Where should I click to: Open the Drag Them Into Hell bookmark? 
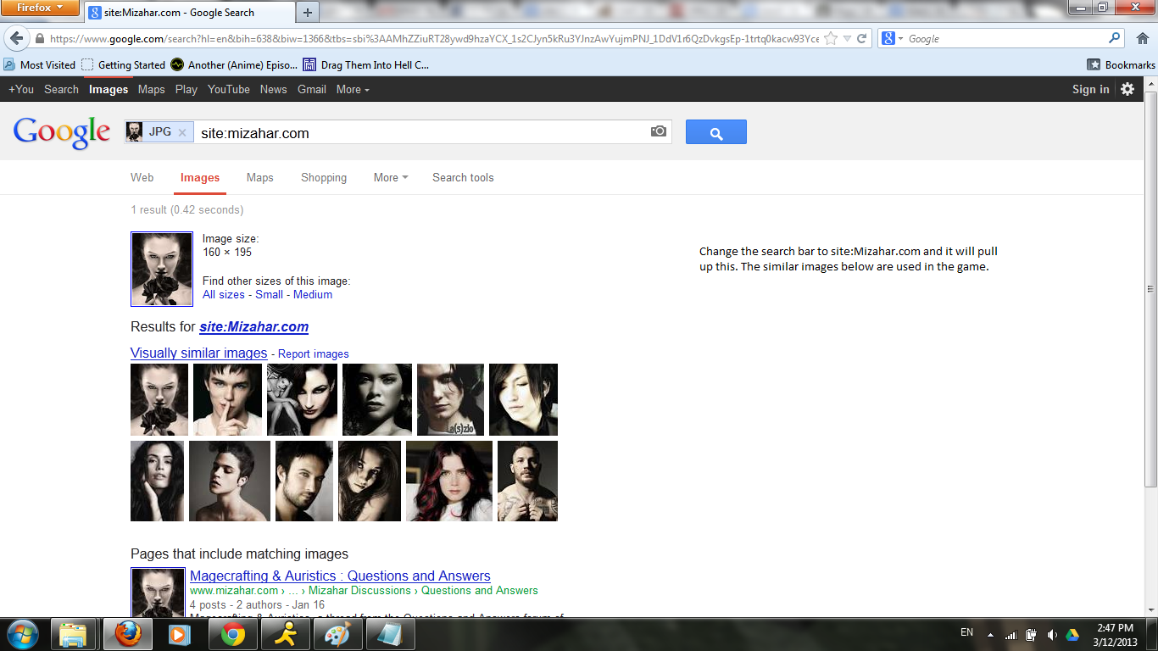[x=366, y=64]
